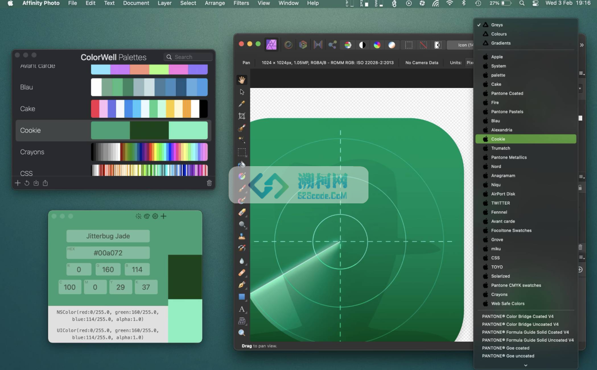Pick the Selection Brush tool
This screenshot has width=597, height=370.
242,128
